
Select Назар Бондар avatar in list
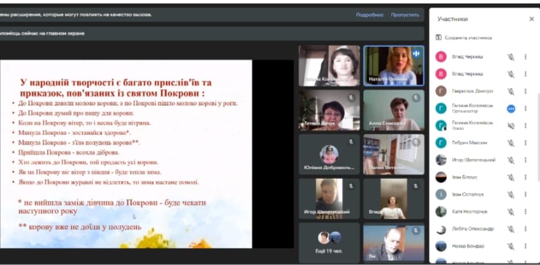pos(441,246)
